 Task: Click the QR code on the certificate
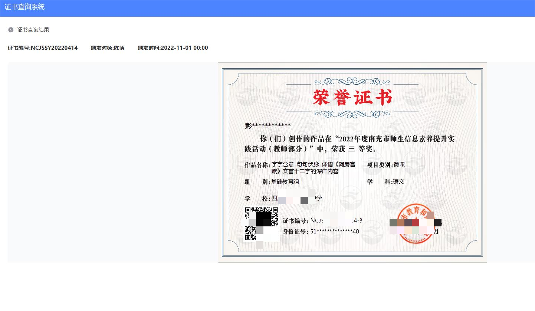[x=262, y=224]
